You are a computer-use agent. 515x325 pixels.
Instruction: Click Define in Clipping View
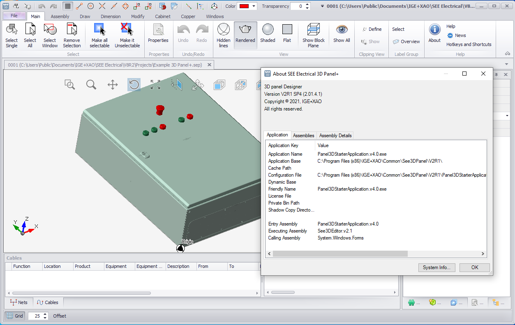372,29
